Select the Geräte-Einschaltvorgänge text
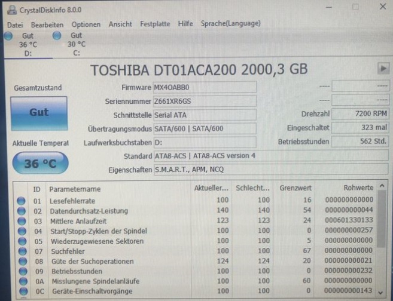The height and width of the screenshot is (301, 393). (x=92, y=291)
